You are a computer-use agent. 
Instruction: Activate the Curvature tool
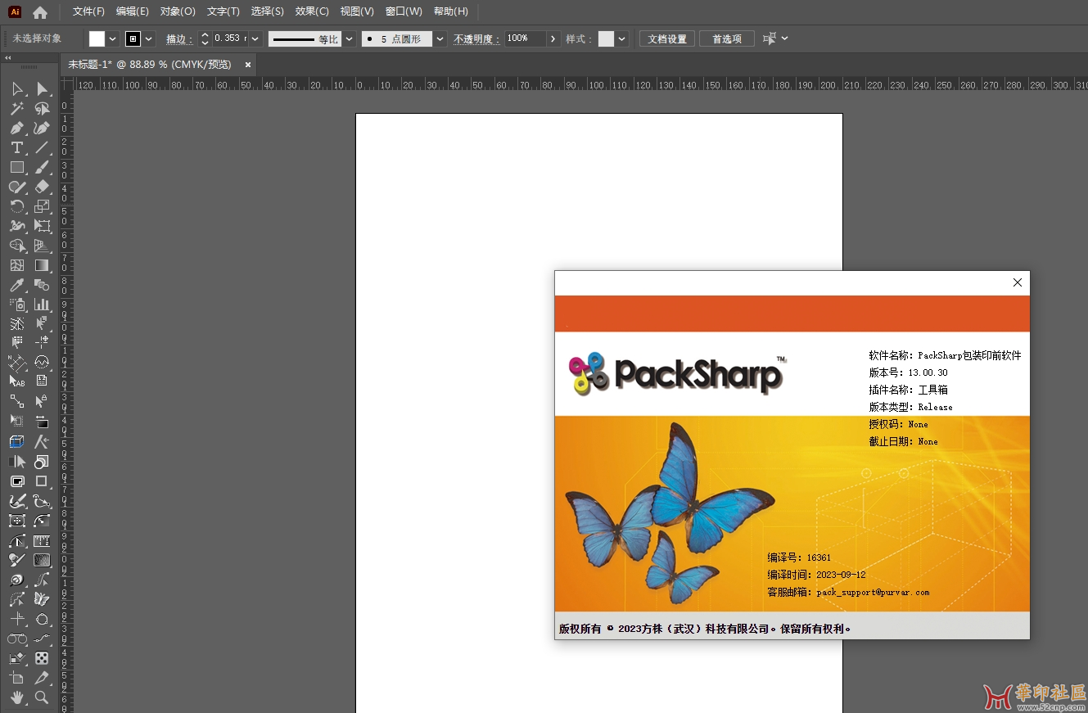coord(42,128)
